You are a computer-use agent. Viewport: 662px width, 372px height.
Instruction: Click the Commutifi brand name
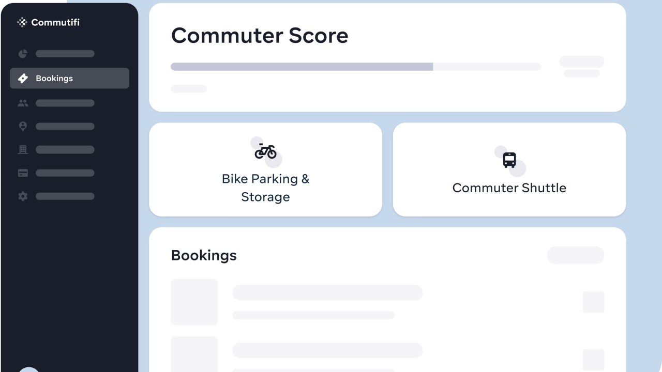tap(55, 22)
